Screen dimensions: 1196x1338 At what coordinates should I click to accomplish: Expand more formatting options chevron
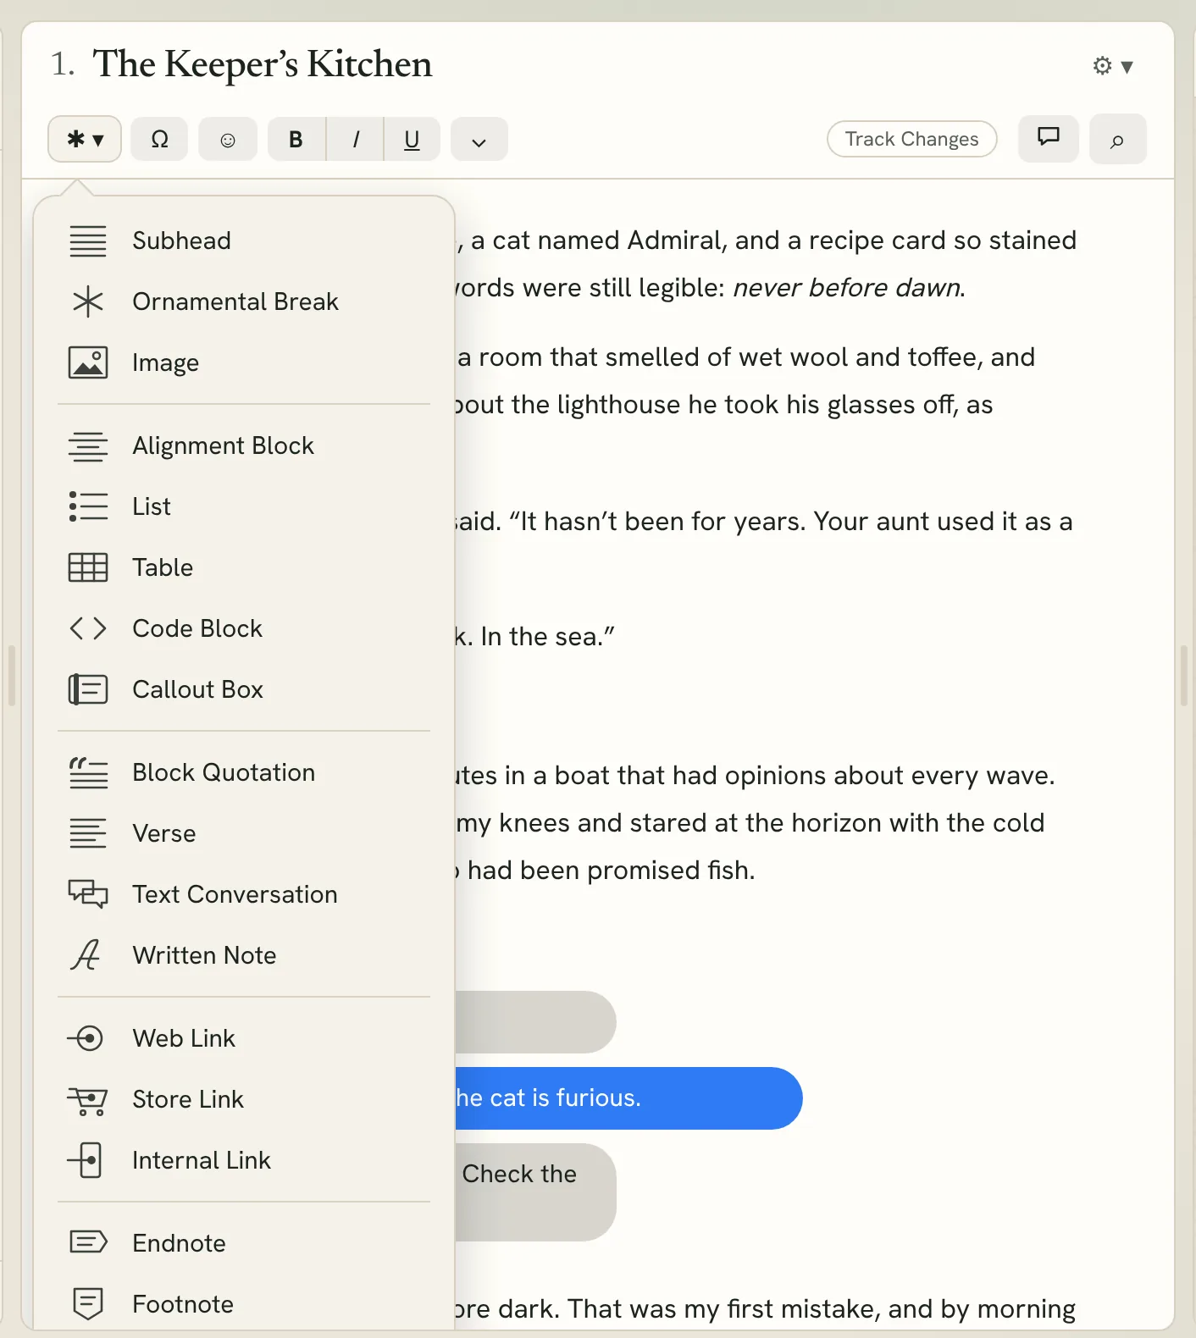point(479,139)
